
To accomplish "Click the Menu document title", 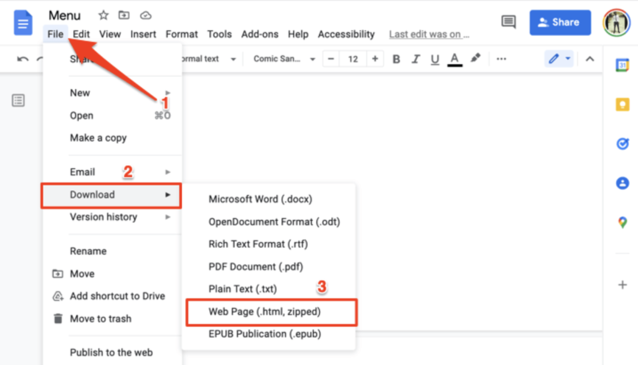I will [65, 16].
